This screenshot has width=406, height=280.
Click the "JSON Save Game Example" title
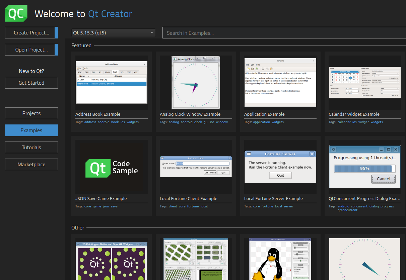click(x=101, y=199)
